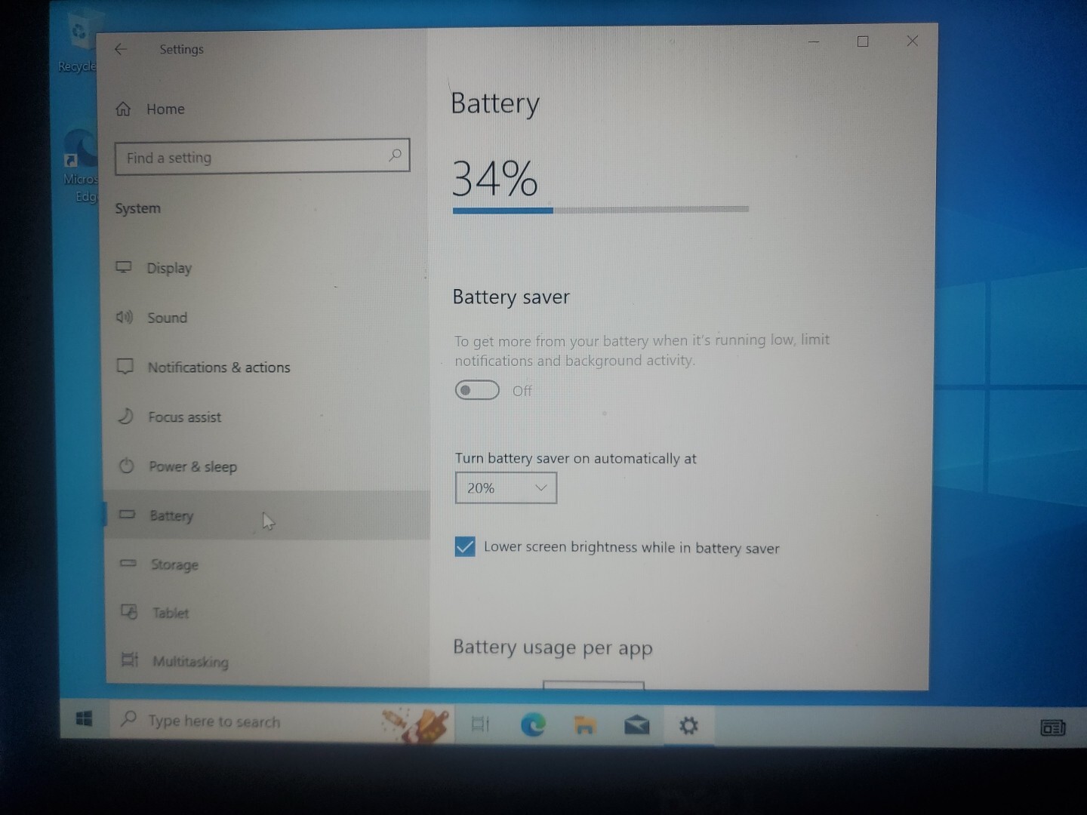This screenshot has height=815, width=1087.
Task: Click the Battery usage per app heading
Action: (x=553, y=648)
